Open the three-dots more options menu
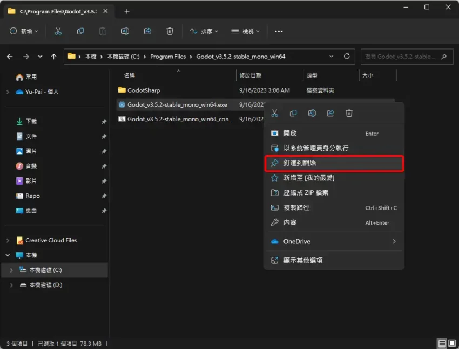Viewport: 459px width, 349px height. coord(279,31)
